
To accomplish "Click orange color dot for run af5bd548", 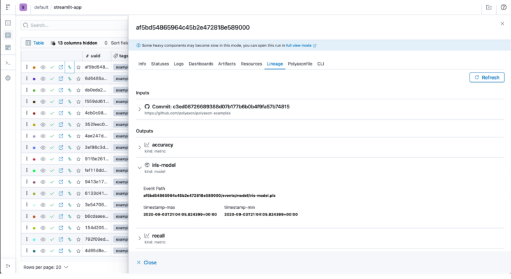I will pos(34,68).
